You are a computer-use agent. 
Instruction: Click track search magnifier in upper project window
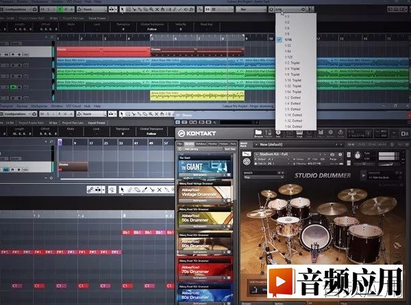pos(52,37)
